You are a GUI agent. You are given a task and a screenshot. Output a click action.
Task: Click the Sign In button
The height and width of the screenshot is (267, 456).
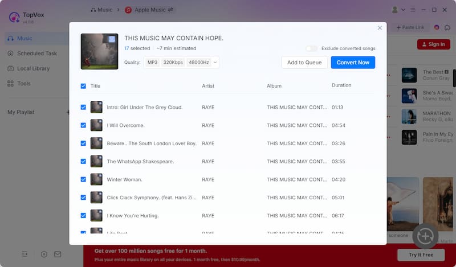point(434,44)
